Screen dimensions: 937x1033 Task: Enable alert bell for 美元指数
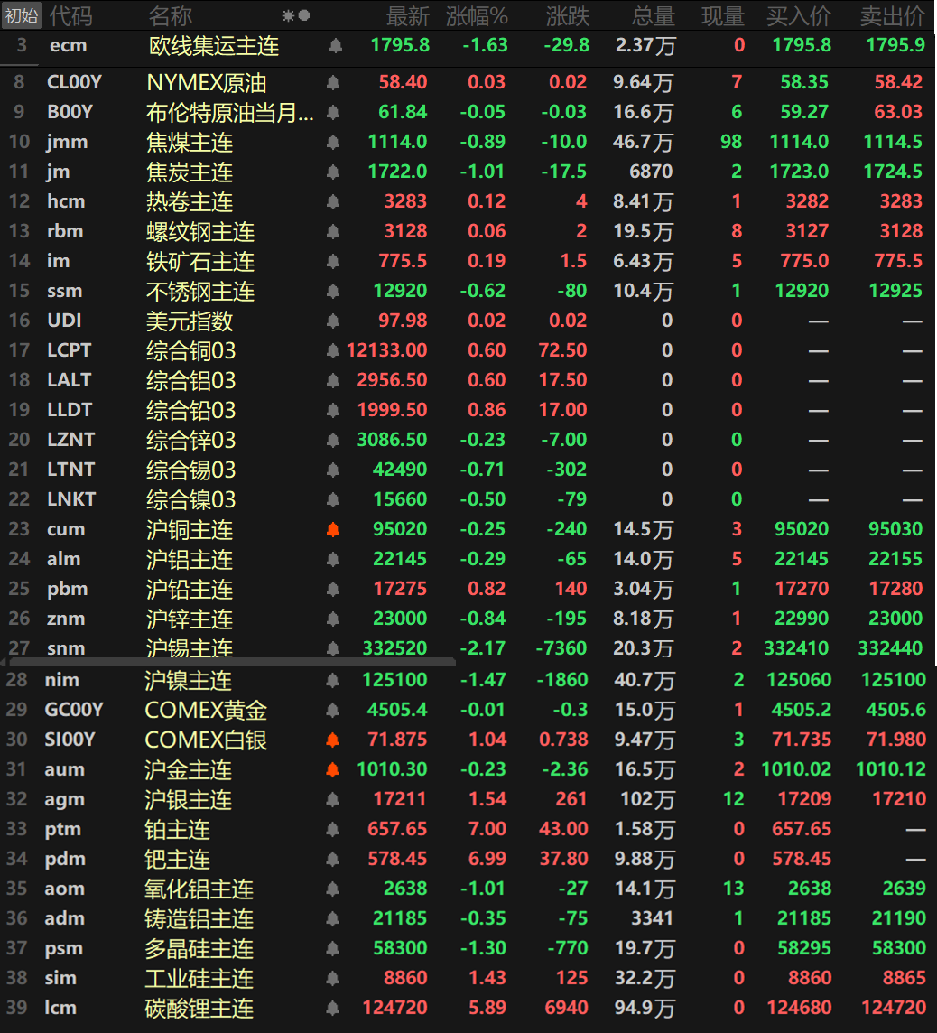333,321
